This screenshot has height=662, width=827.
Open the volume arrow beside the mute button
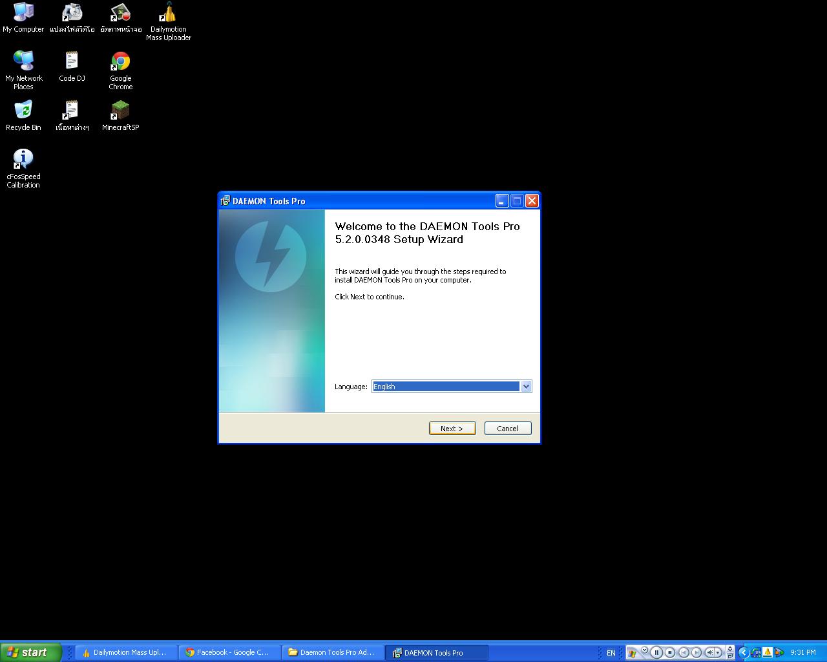718,652
